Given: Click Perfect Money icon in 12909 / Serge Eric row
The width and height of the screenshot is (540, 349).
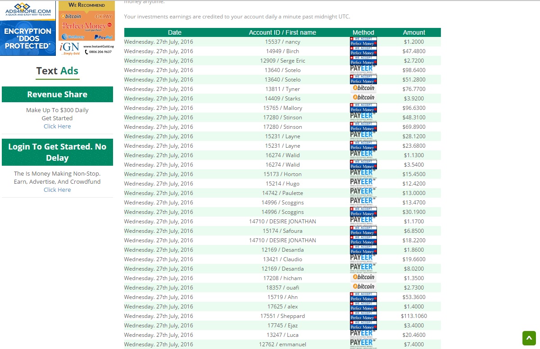Looking at the screenshot, I should [x=363, y=61].
